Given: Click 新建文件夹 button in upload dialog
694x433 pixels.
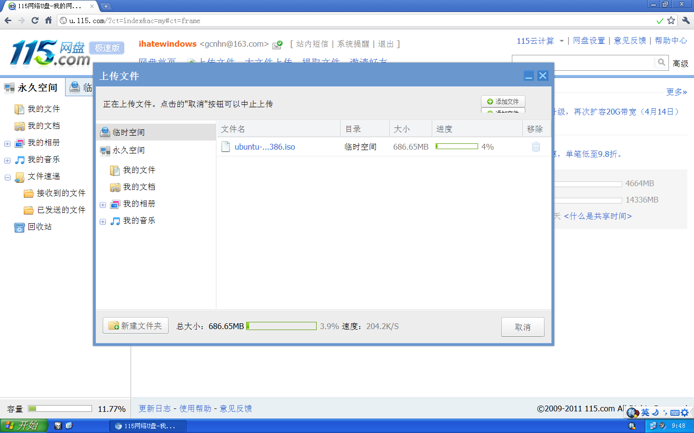Looking at the screenshot, I should pos(135,326).
